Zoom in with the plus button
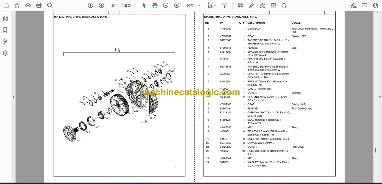 [176, 5]
